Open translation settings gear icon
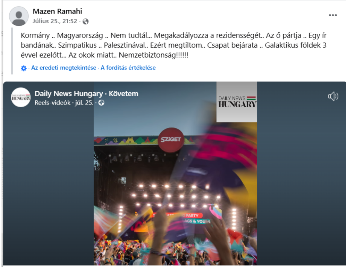 point(23,68)
